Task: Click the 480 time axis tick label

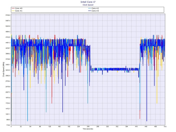Action: click(156, 126)
